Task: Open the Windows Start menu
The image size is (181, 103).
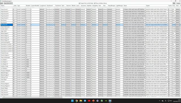Action: tap(72, 101)
